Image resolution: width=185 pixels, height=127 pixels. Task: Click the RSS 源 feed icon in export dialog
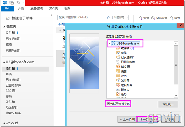(118, 67)
